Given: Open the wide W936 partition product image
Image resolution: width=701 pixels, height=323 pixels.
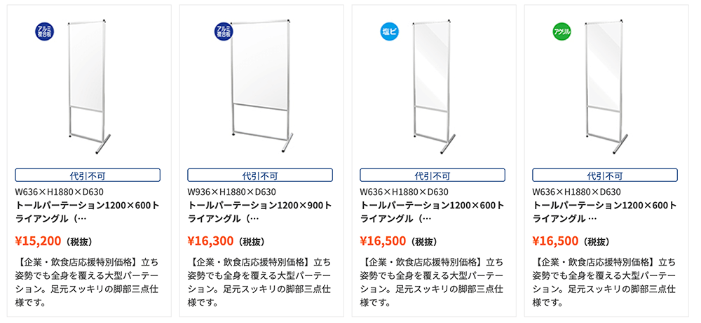Looking at the screenshot, I should (x=261, y=87).
